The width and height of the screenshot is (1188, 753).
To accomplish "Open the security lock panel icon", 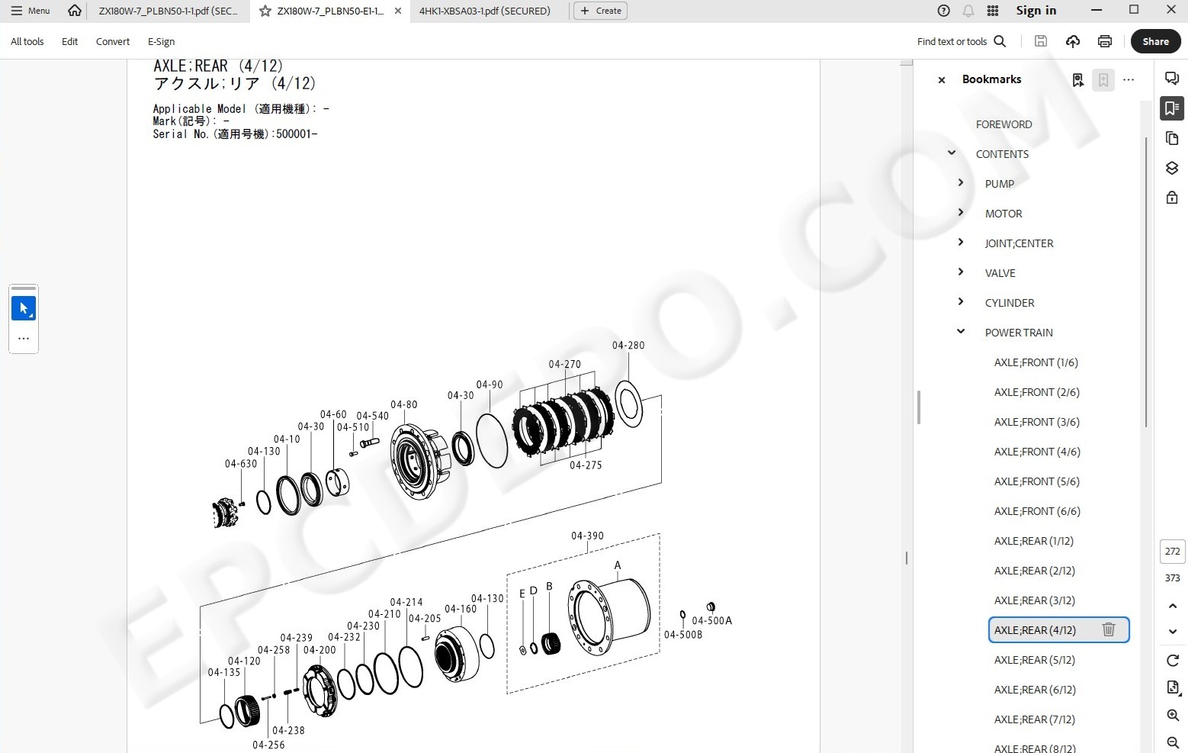I will click(1172, 198).
